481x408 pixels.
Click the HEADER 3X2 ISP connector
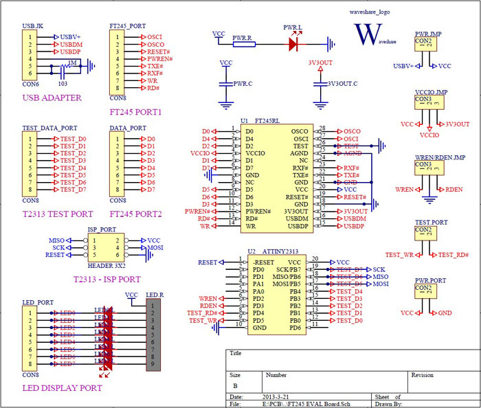pyautogui.click(x=106, y=248)
